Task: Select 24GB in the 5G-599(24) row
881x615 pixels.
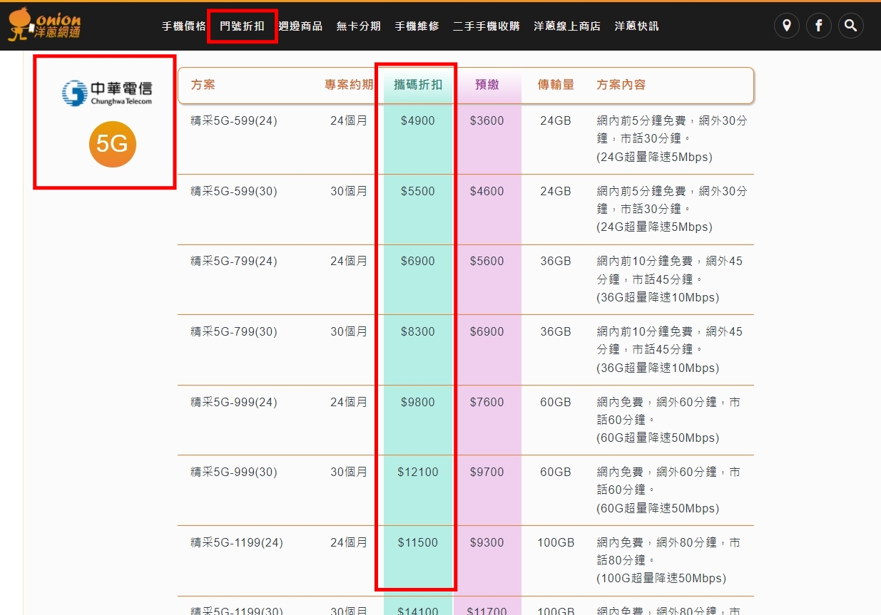Action: tap(556, 121)
